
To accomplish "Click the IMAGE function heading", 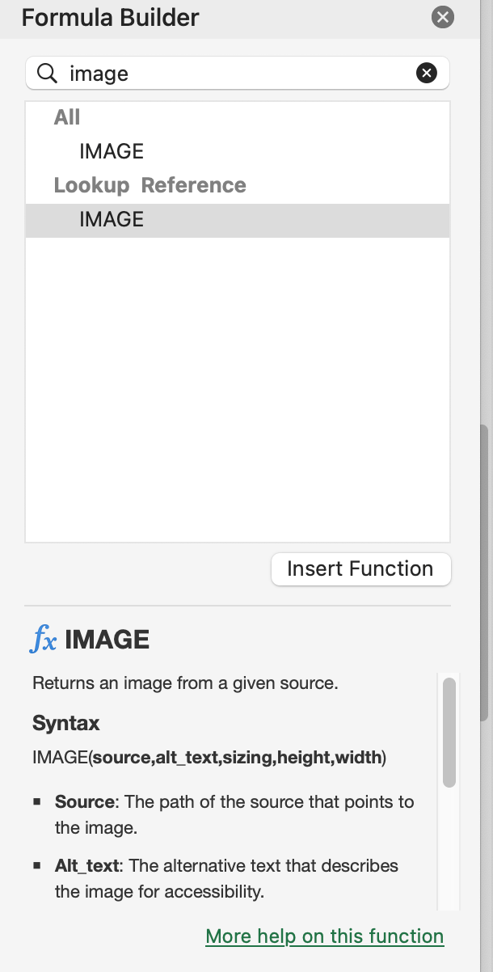I will pyautogui.click(x=107, y=640).
